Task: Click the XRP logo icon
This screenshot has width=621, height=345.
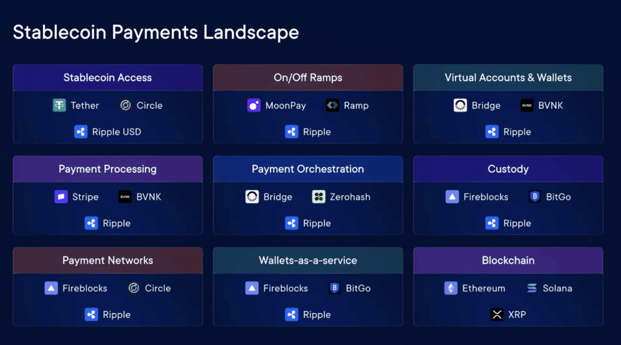Action: point(497,315)
